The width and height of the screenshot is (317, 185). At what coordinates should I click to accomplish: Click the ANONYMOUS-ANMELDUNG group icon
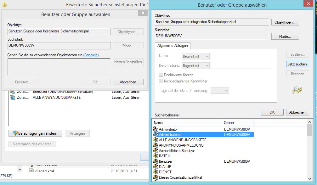pos(156,145)
